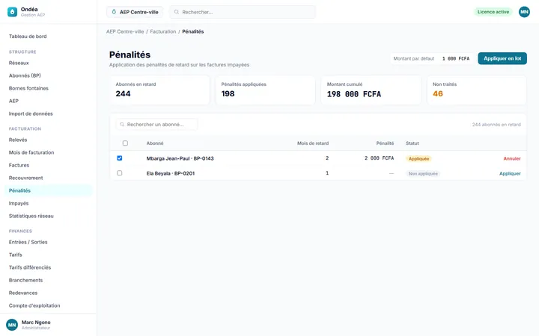The height and width of the screenshot is (336, 539).
Task: Open Redevances in the sidebar
Action: coord(23,293)
